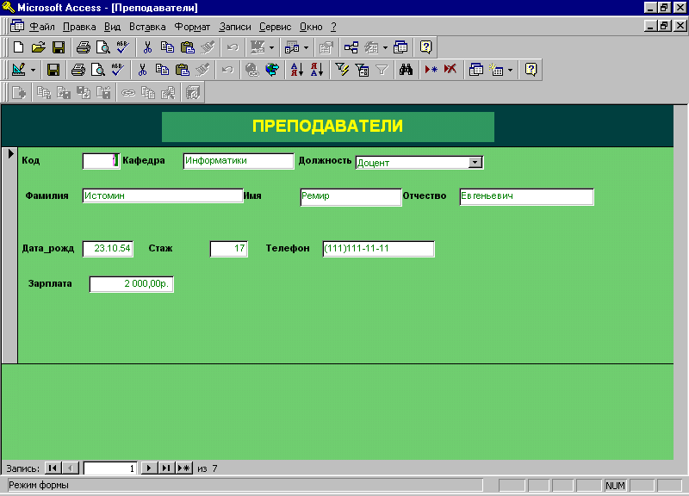The height and width of the screenshot is (496, 689).
Task: Open Print Preview from the top toolbar
Action: (x=103, y=47)
